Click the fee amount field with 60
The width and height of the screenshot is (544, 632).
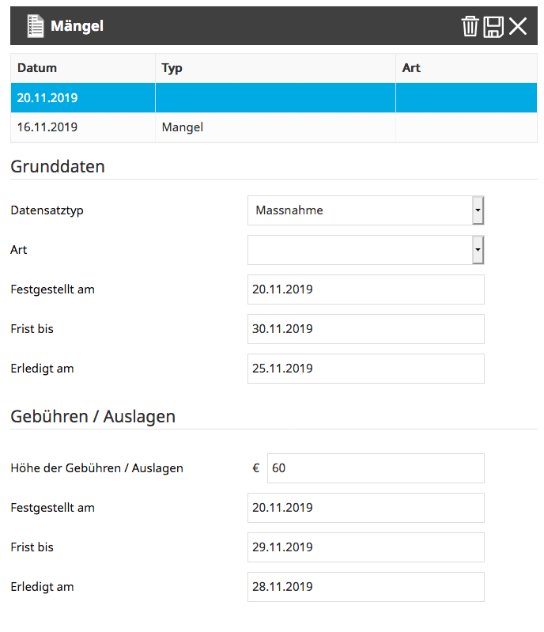pos(375,468)
